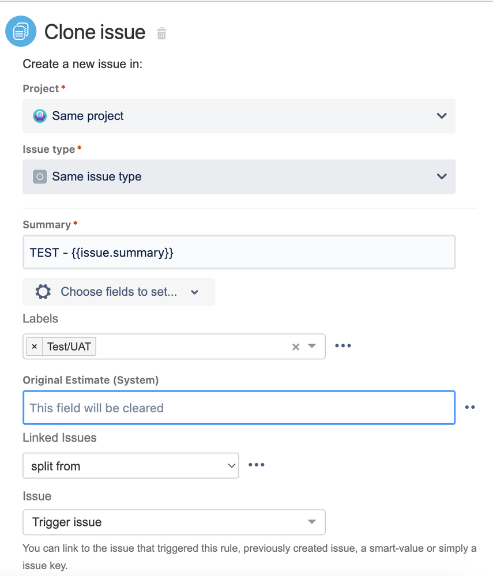Expand the Labels dropdown arrow

(312, 347)
